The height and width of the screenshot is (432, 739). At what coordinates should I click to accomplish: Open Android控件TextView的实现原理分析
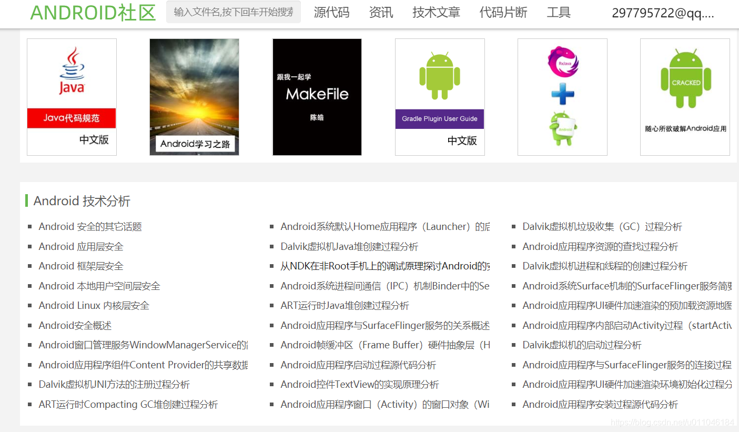360,385
